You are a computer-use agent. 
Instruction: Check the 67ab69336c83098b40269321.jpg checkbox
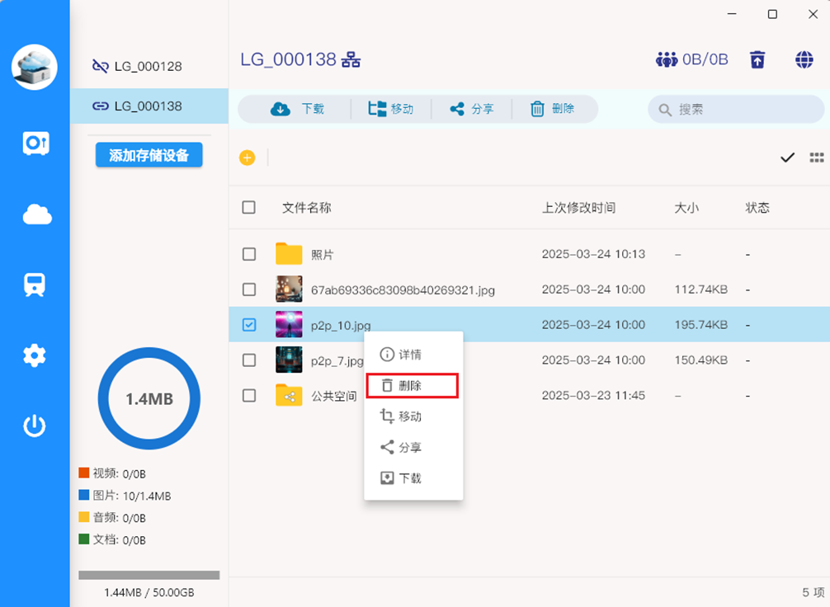click(x=249, y=289)
